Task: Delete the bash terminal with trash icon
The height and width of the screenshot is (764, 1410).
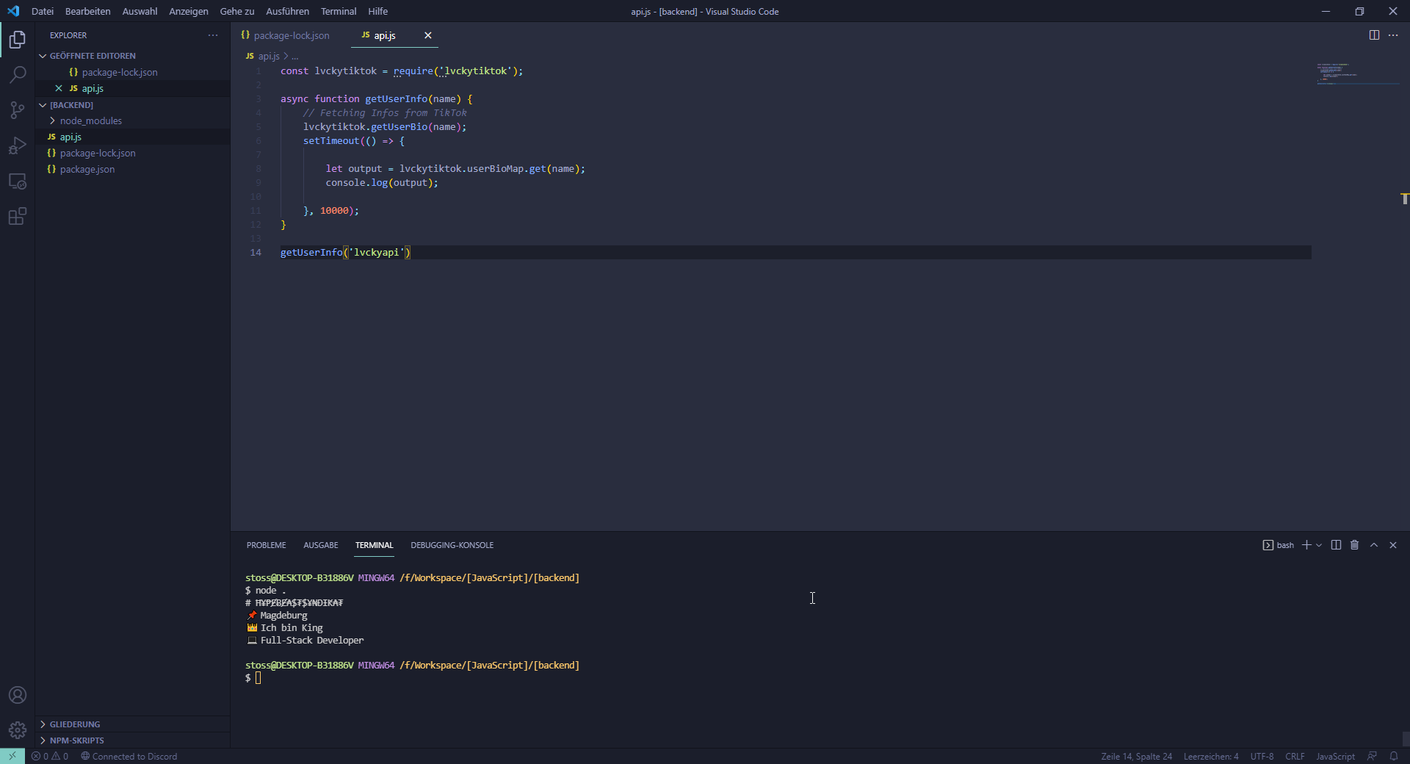Action: tap(1355, 545)
